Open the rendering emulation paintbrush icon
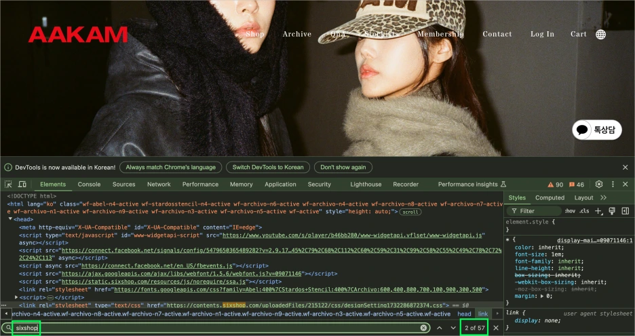Viewport: 635px width, 336px height. pyautogui.click(x=612, y=210)
